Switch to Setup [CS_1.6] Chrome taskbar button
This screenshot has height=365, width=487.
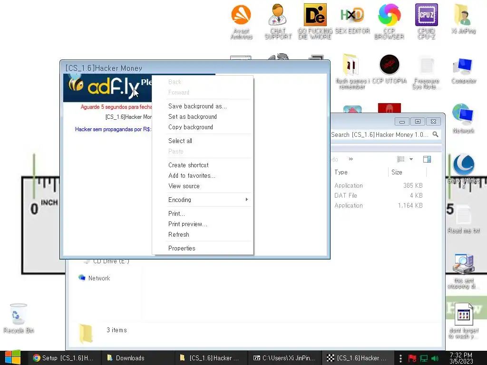(x=64, y=358)
